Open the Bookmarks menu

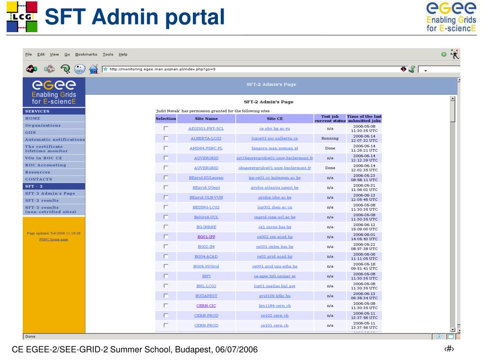pos(86,54)
